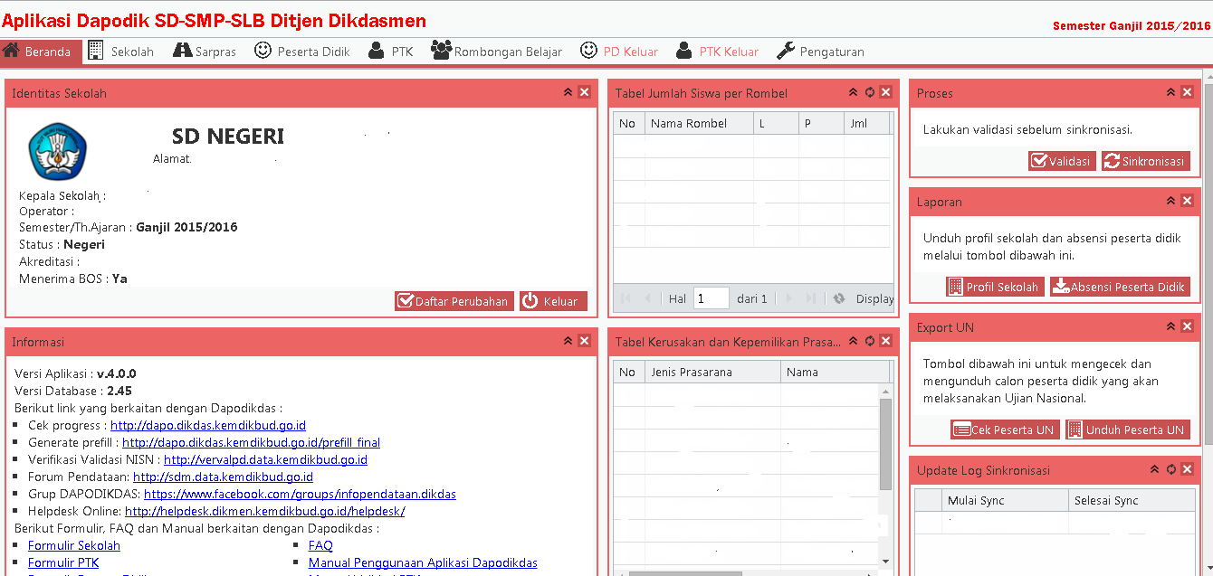Image resolution: width=1213 pixels, height=576 pixels.
Task: Download Absensi Peserta Didik report
Action: point(1120,287)
